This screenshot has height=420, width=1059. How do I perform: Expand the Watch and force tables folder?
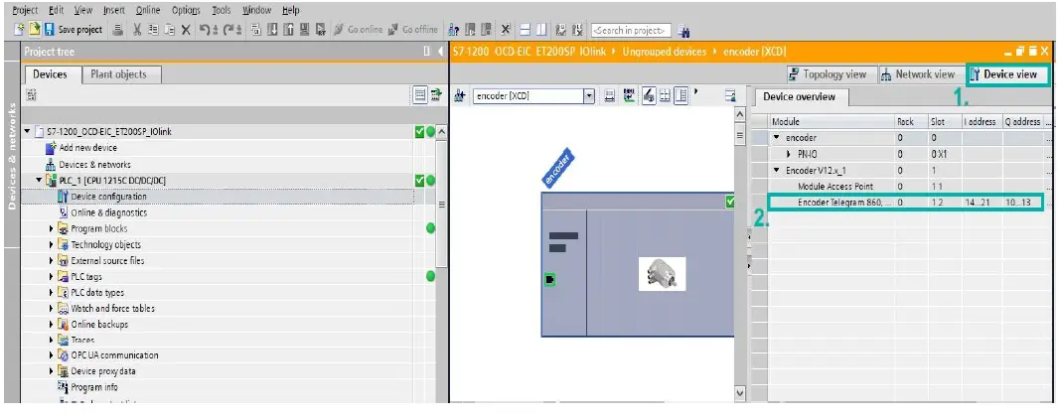52,308
